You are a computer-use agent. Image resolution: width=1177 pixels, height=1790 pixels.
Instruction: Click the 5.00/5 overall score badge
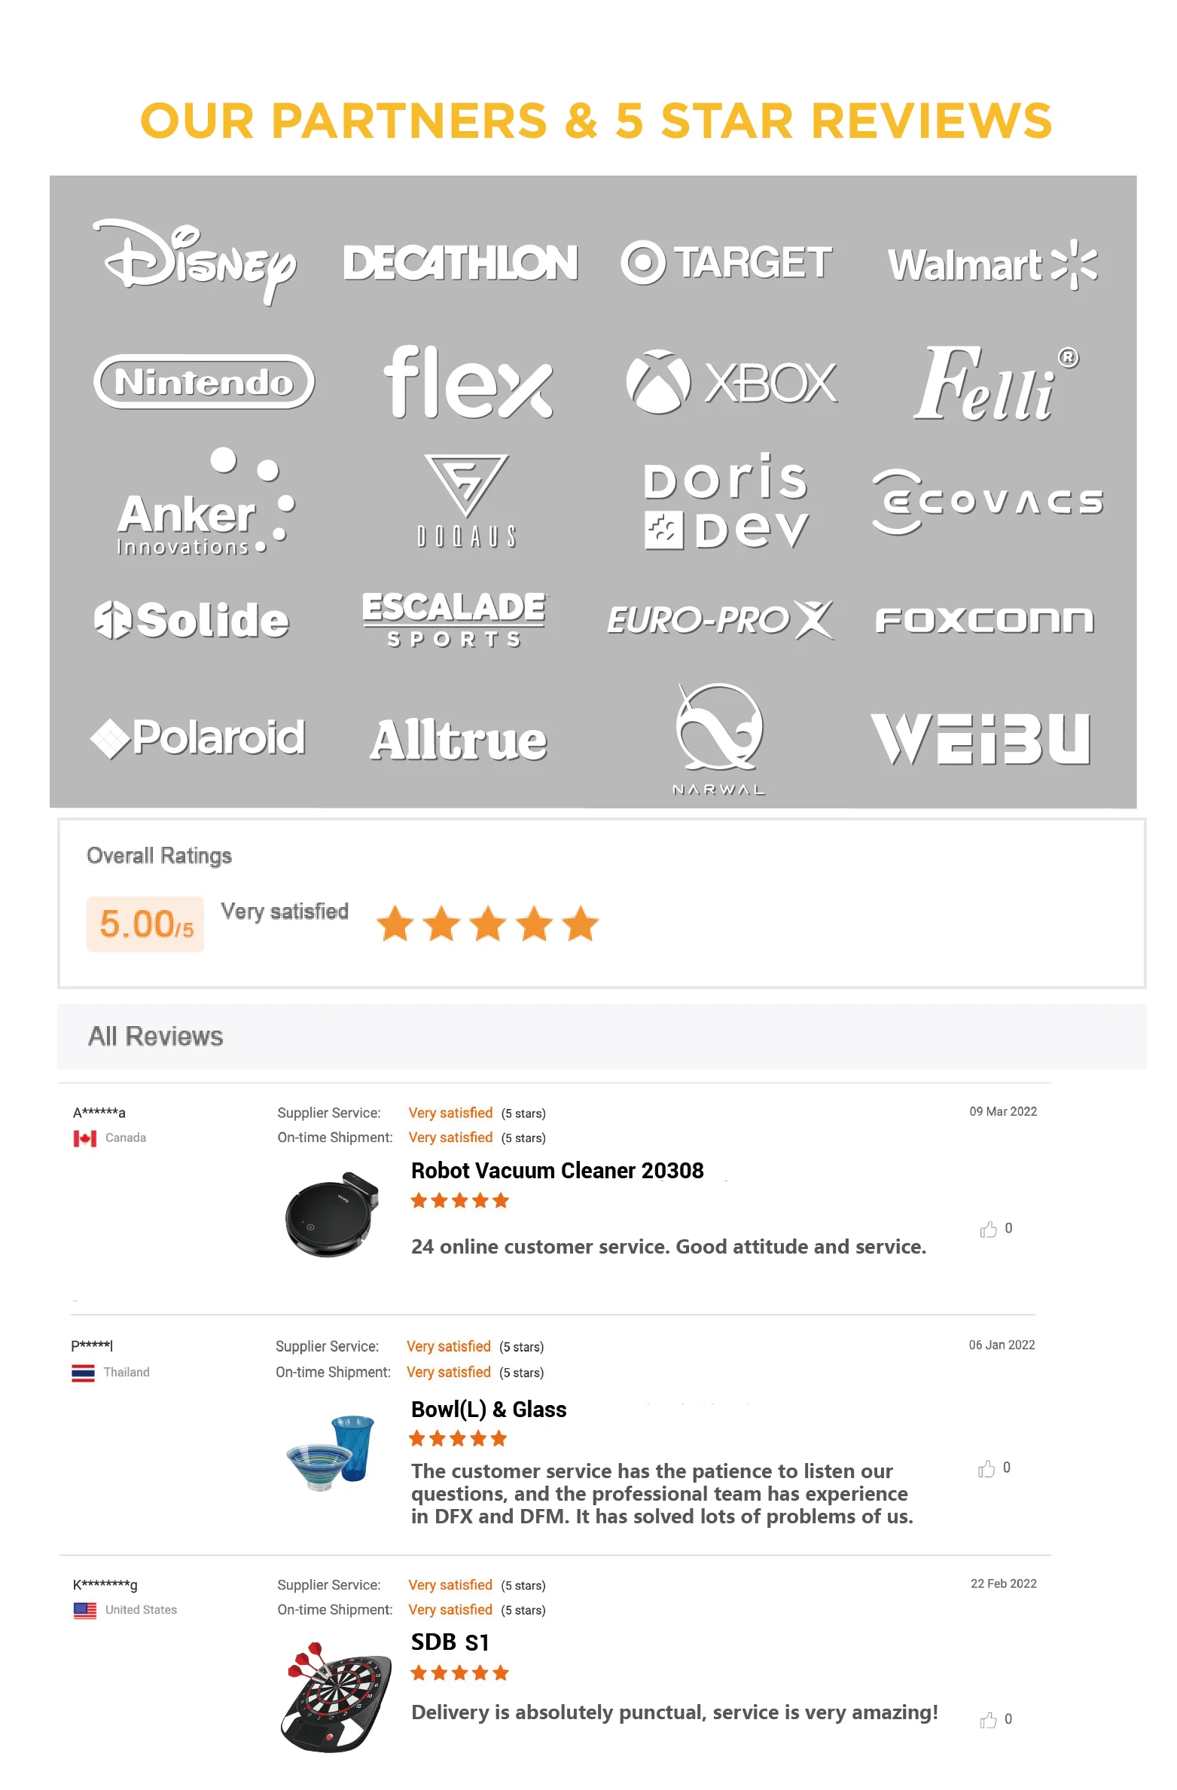(x=145, y=924)
